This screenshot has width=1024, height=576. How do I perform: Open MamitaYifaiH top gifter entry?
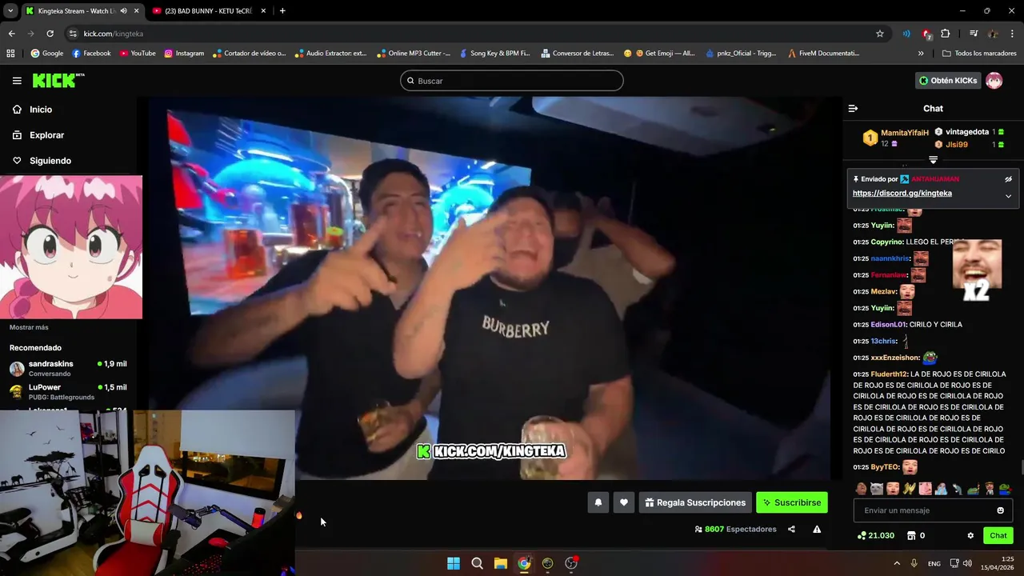pyautogui.click(x=896, y=138)
